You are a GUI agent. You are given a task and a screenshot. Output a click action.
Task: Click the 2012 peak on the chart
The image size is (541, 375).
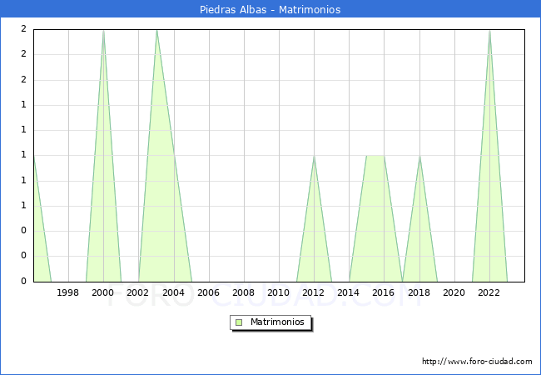click(x=314, y=156)
